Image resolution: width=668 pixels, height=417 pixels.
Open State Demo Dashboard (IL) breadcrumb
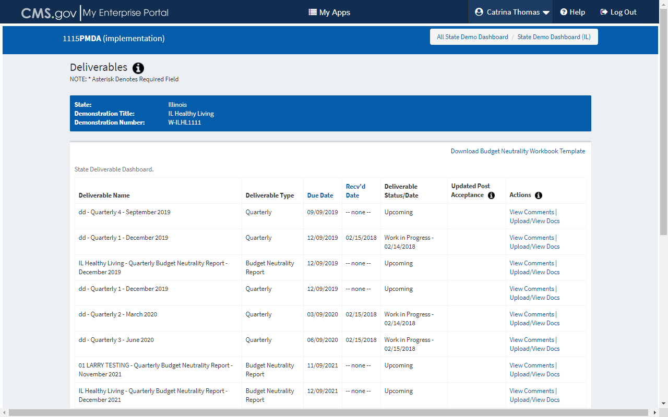point(554,37)
